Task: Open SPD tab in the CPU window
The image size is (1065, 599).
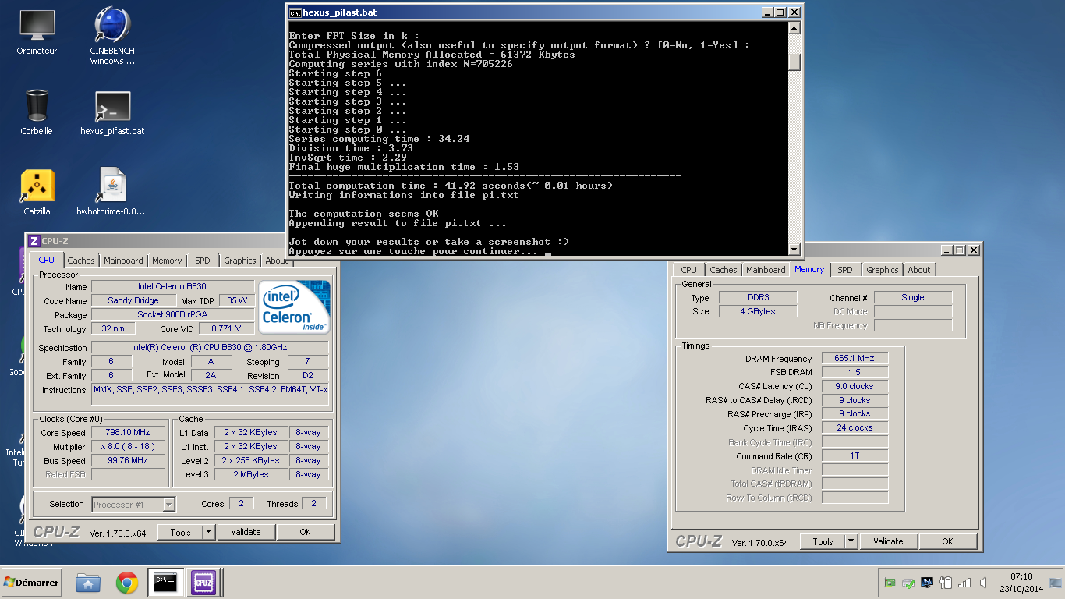Action: 203,261
